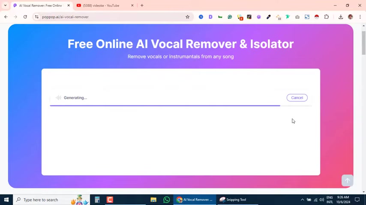The width and height of the screenshot is (366, 205).
Task: Open the tab search dropdown arrow
Action: [5, 6]
